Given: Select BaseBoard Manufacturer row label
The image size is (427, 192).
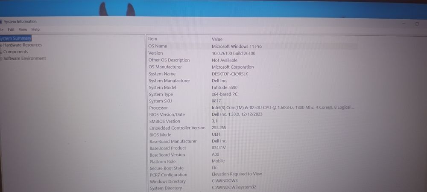Looking at the screenshot, I should [x=173, y=141].
